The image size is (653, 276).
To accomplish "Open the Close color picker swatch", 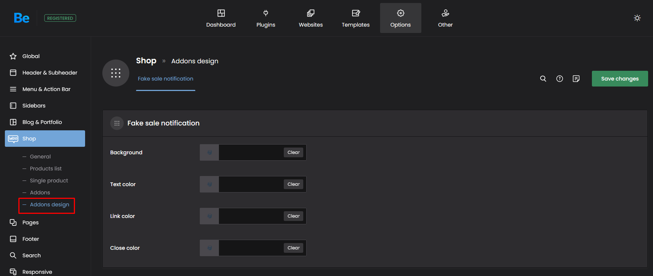I will pos(210,248).
